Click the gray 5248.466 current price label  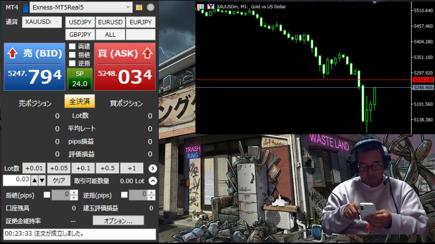(x=423, y=87)
